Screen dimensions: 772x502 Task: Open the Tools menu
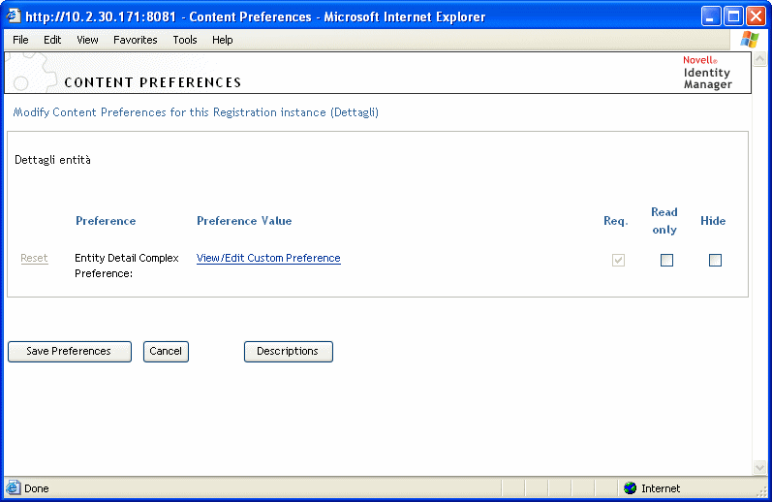[185, 40]
